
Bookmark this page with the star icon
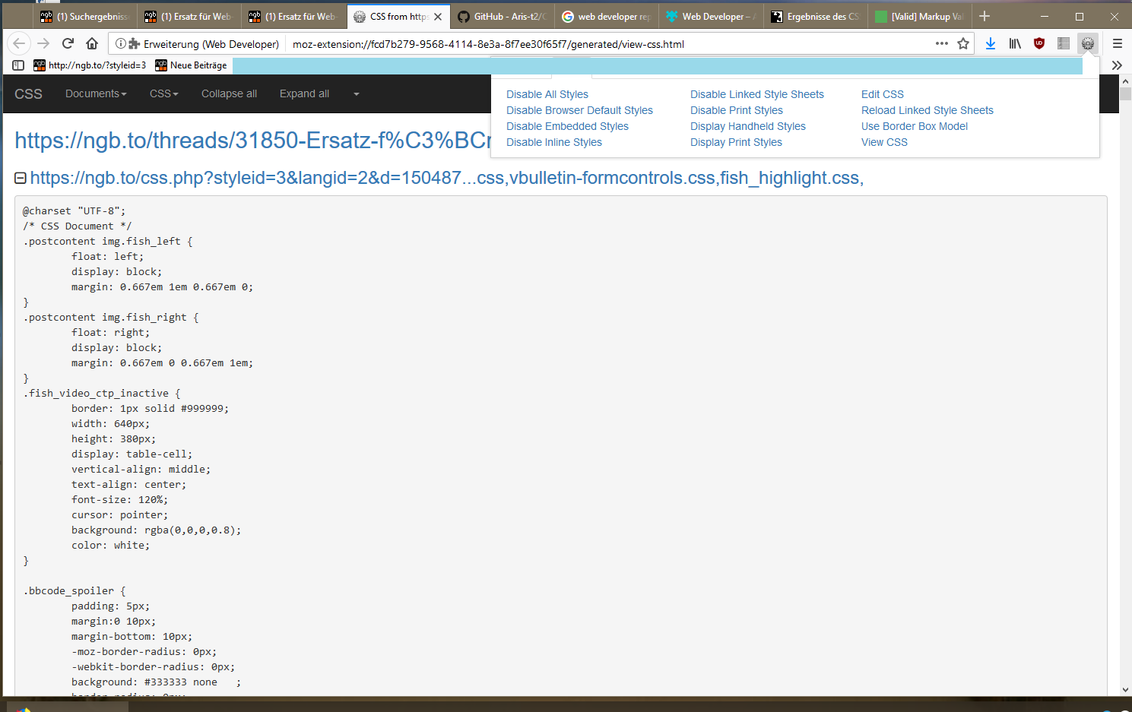pyautogui.click(x=963, y=43)
